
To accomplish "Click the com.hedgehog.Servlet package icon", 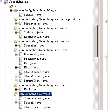I will [16, 94].
